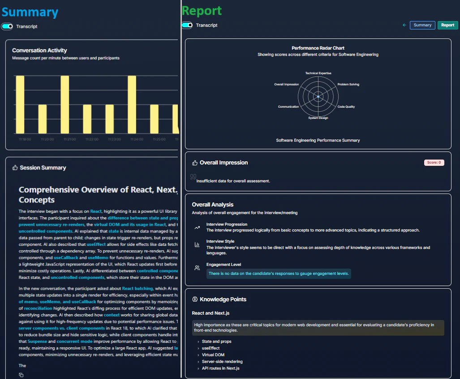Click the brain icon beside Knowledge Points
The height and width of the screenshot is (379, 460).
tap(195, 299)
